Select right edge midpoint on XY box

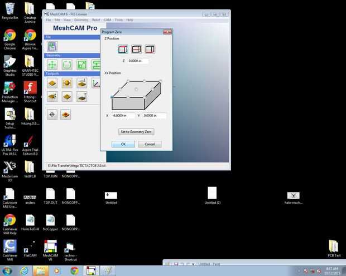pos(152,89)
